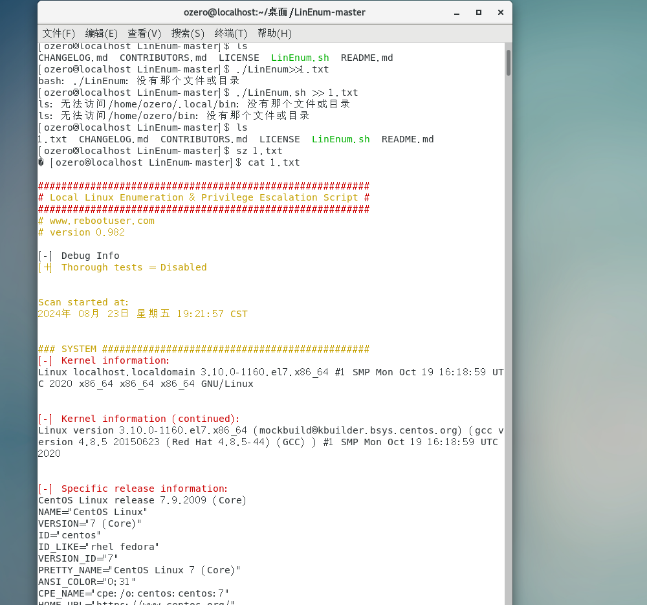The image size is (647, 605).
Task: Open the 编辑(E) menu
Action: (102, 33)
